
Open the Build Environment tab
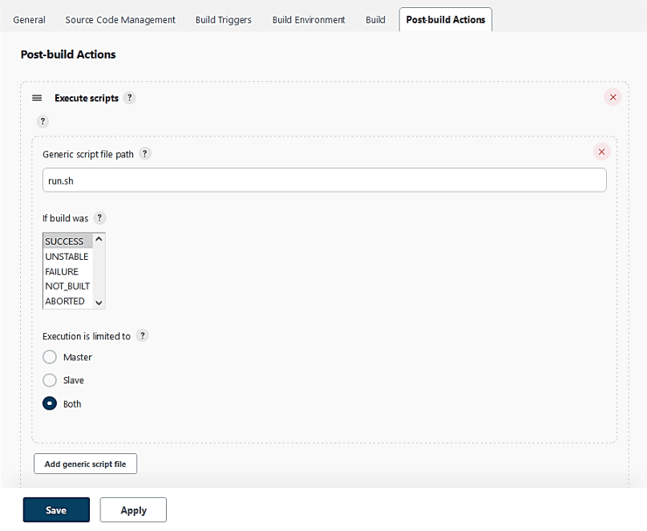pos(309,19)
